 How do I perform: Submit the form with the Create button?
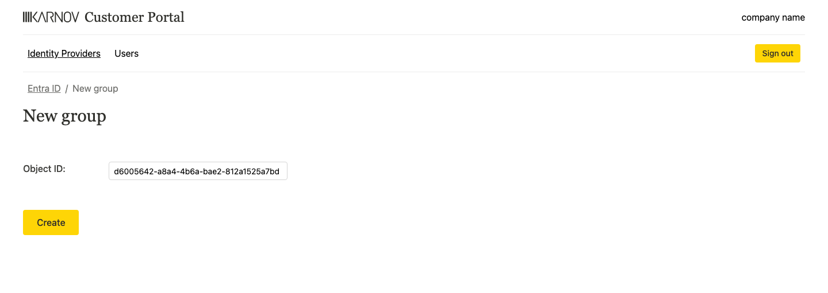(x=51, y=222)
